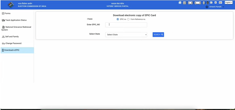Screen dimensions: 235x110
Task: Open the English language dropdown
Action: pyautogui.click(x=228, y=2)
